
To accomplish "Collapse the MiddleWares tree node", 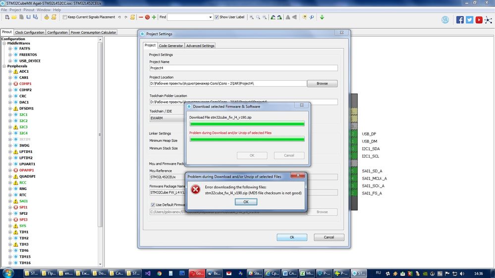I will pos(4,44).
